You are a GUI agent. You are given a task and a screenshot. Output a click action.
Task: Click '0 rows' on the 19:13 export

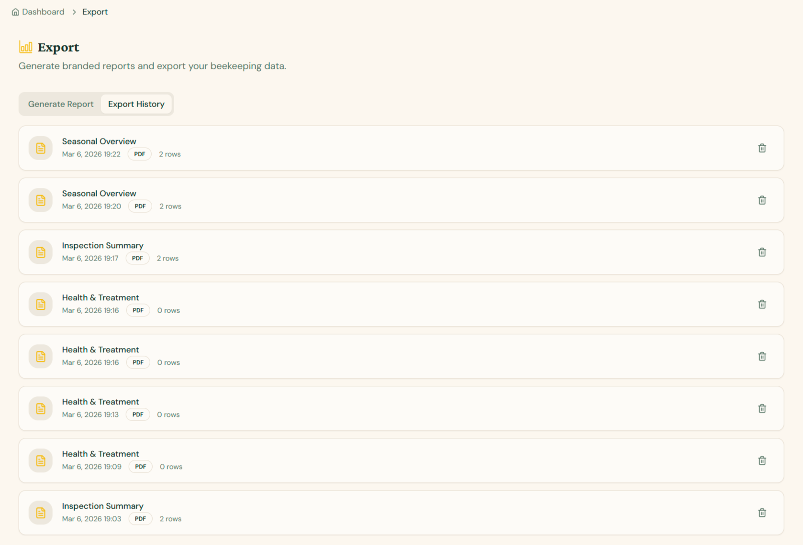click(x=168, y=415)
